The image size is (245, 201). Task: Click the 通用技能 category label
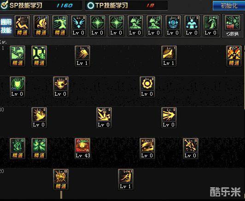[6, 26]
